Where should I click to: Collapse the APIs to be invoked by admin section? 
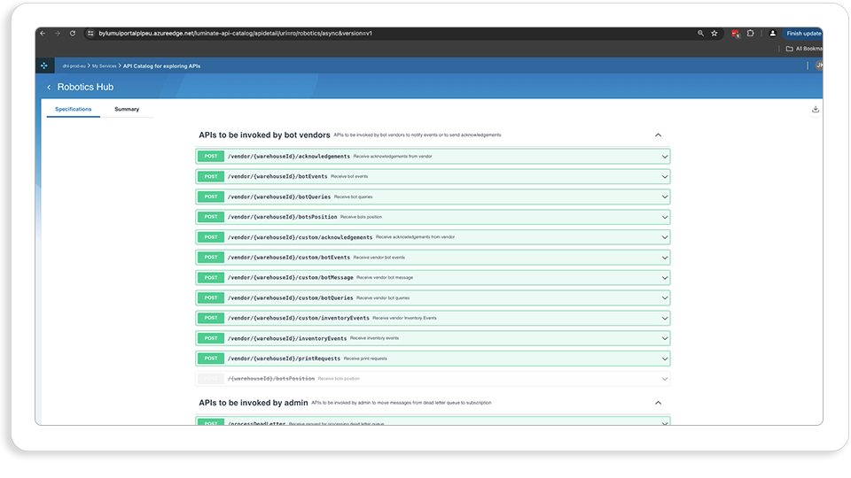(658, 403)
